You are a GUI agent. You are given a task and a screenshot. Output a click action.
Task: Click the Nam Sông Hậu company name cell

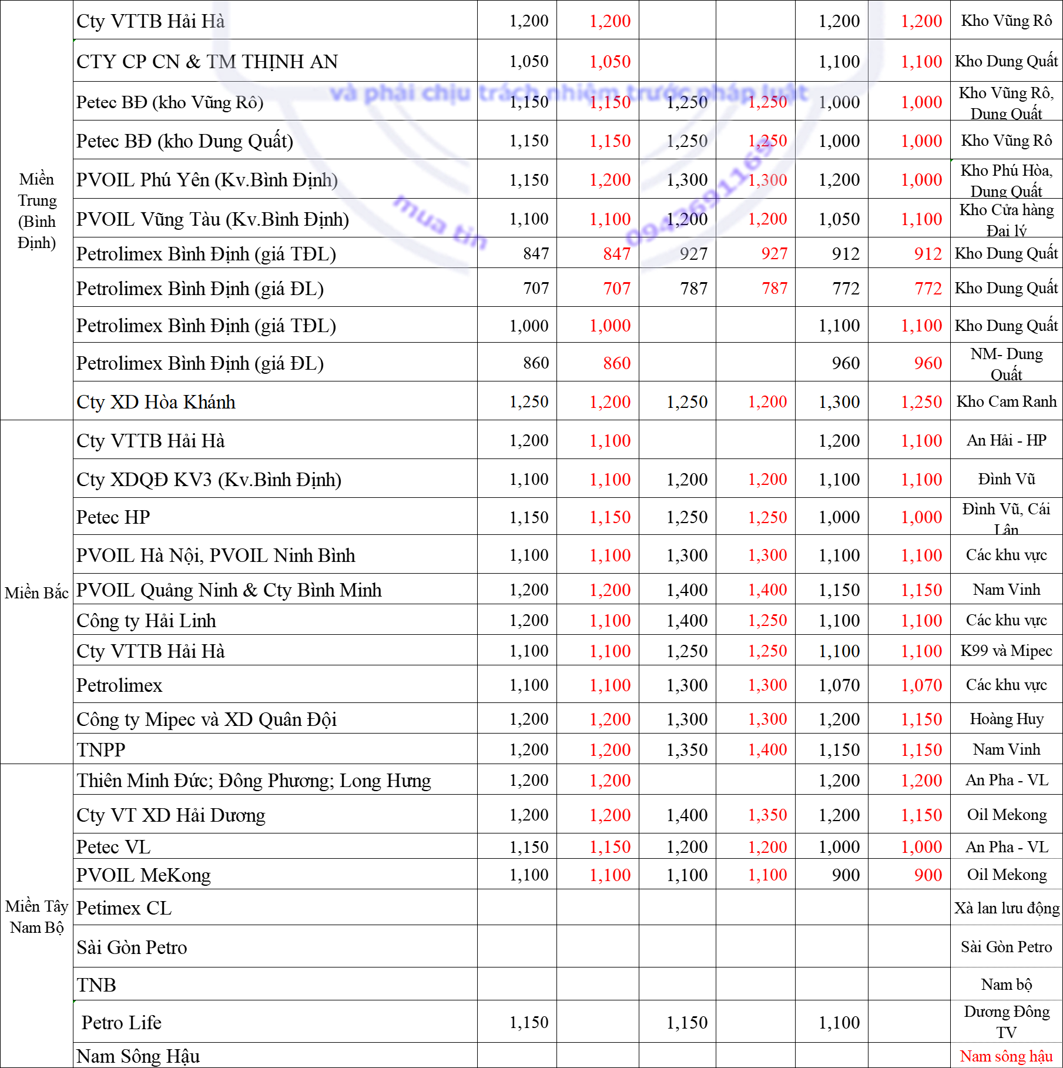pyautogui.click(x=275, y=1056)
